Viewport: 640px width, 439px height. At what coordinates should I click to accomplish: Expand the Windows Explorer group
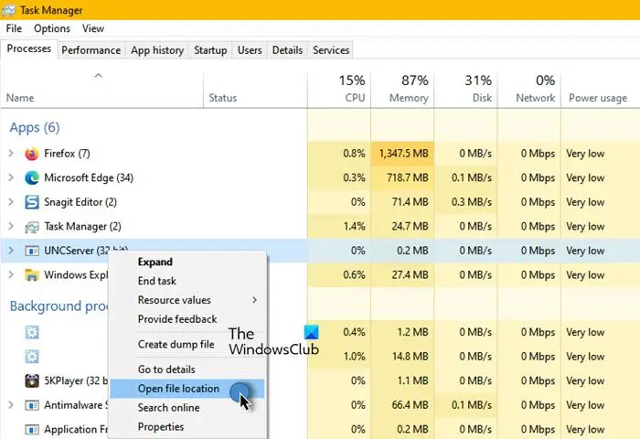click(x=11, y=275)
